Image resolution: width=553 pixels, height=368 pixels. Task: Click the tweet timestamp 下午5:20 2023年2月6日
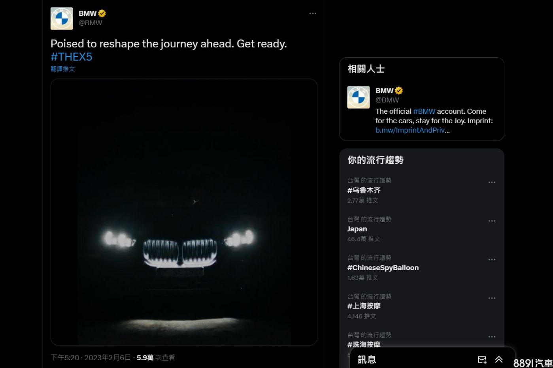point(91,357)
